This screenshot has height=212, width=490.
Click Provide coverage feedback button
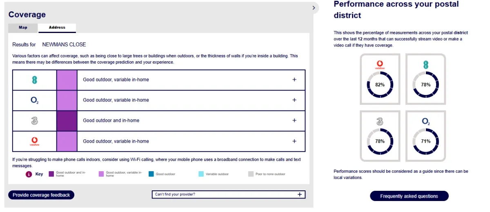pyautogui.click(x=41, y=195)
